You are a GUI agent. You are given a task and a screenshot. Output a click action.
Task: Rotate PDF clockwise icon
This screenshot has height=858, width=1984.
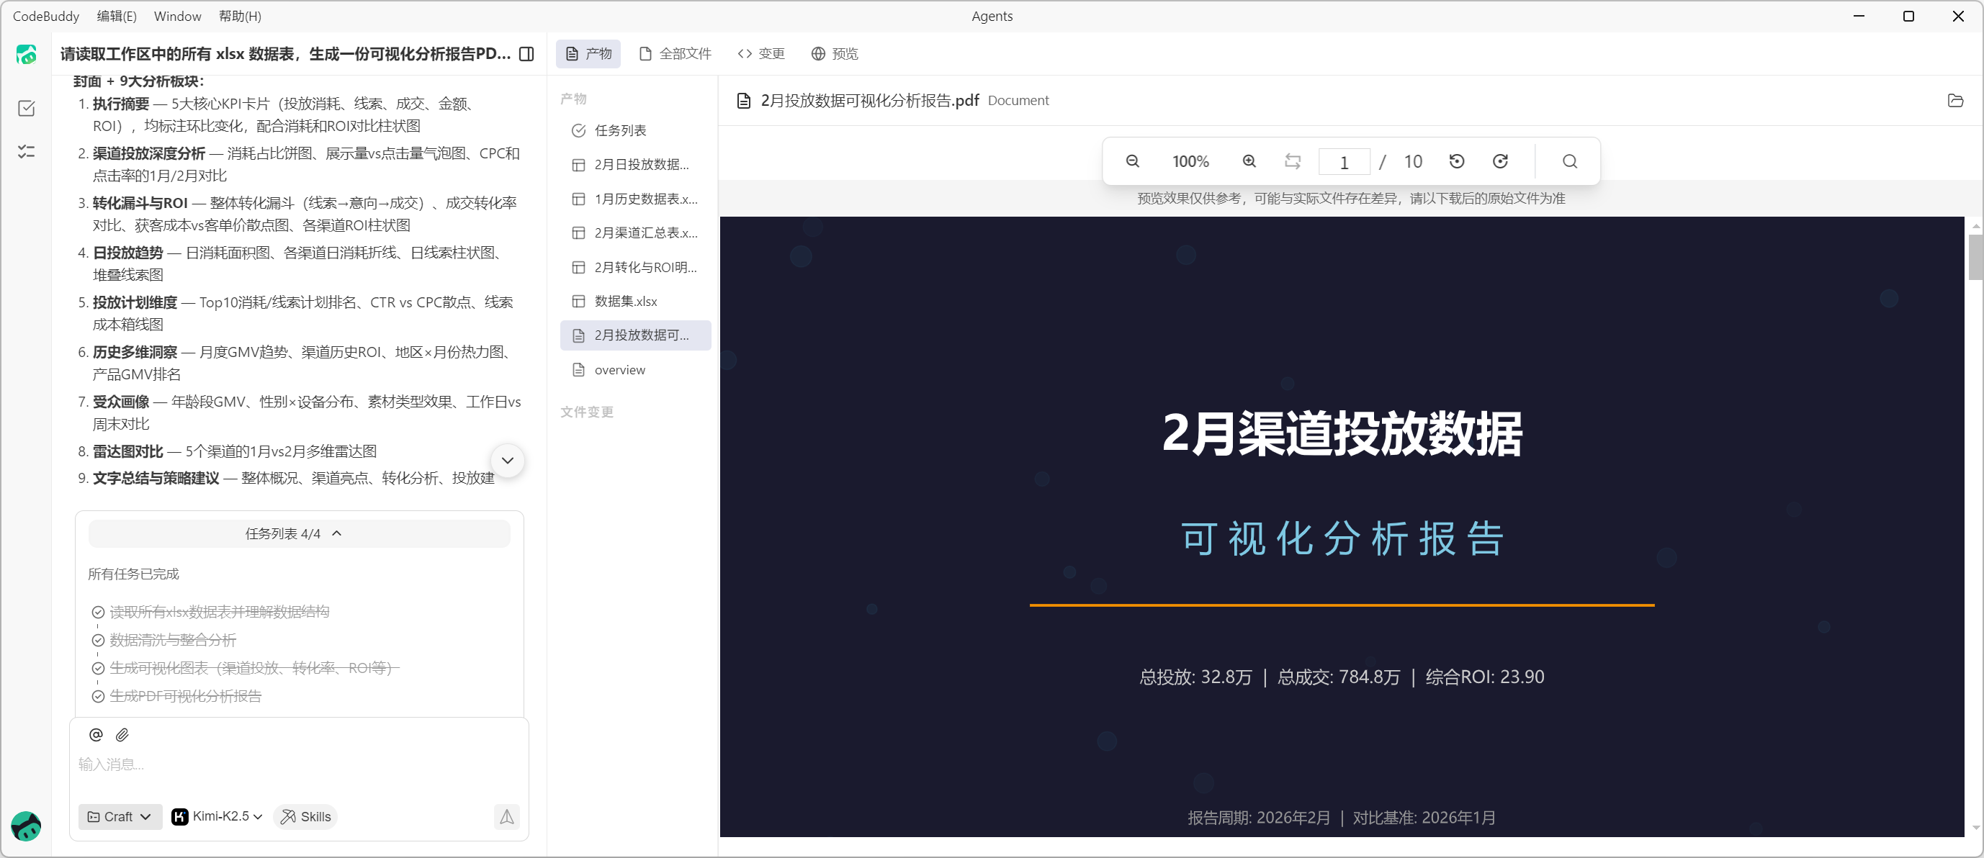click(1499, 161)
